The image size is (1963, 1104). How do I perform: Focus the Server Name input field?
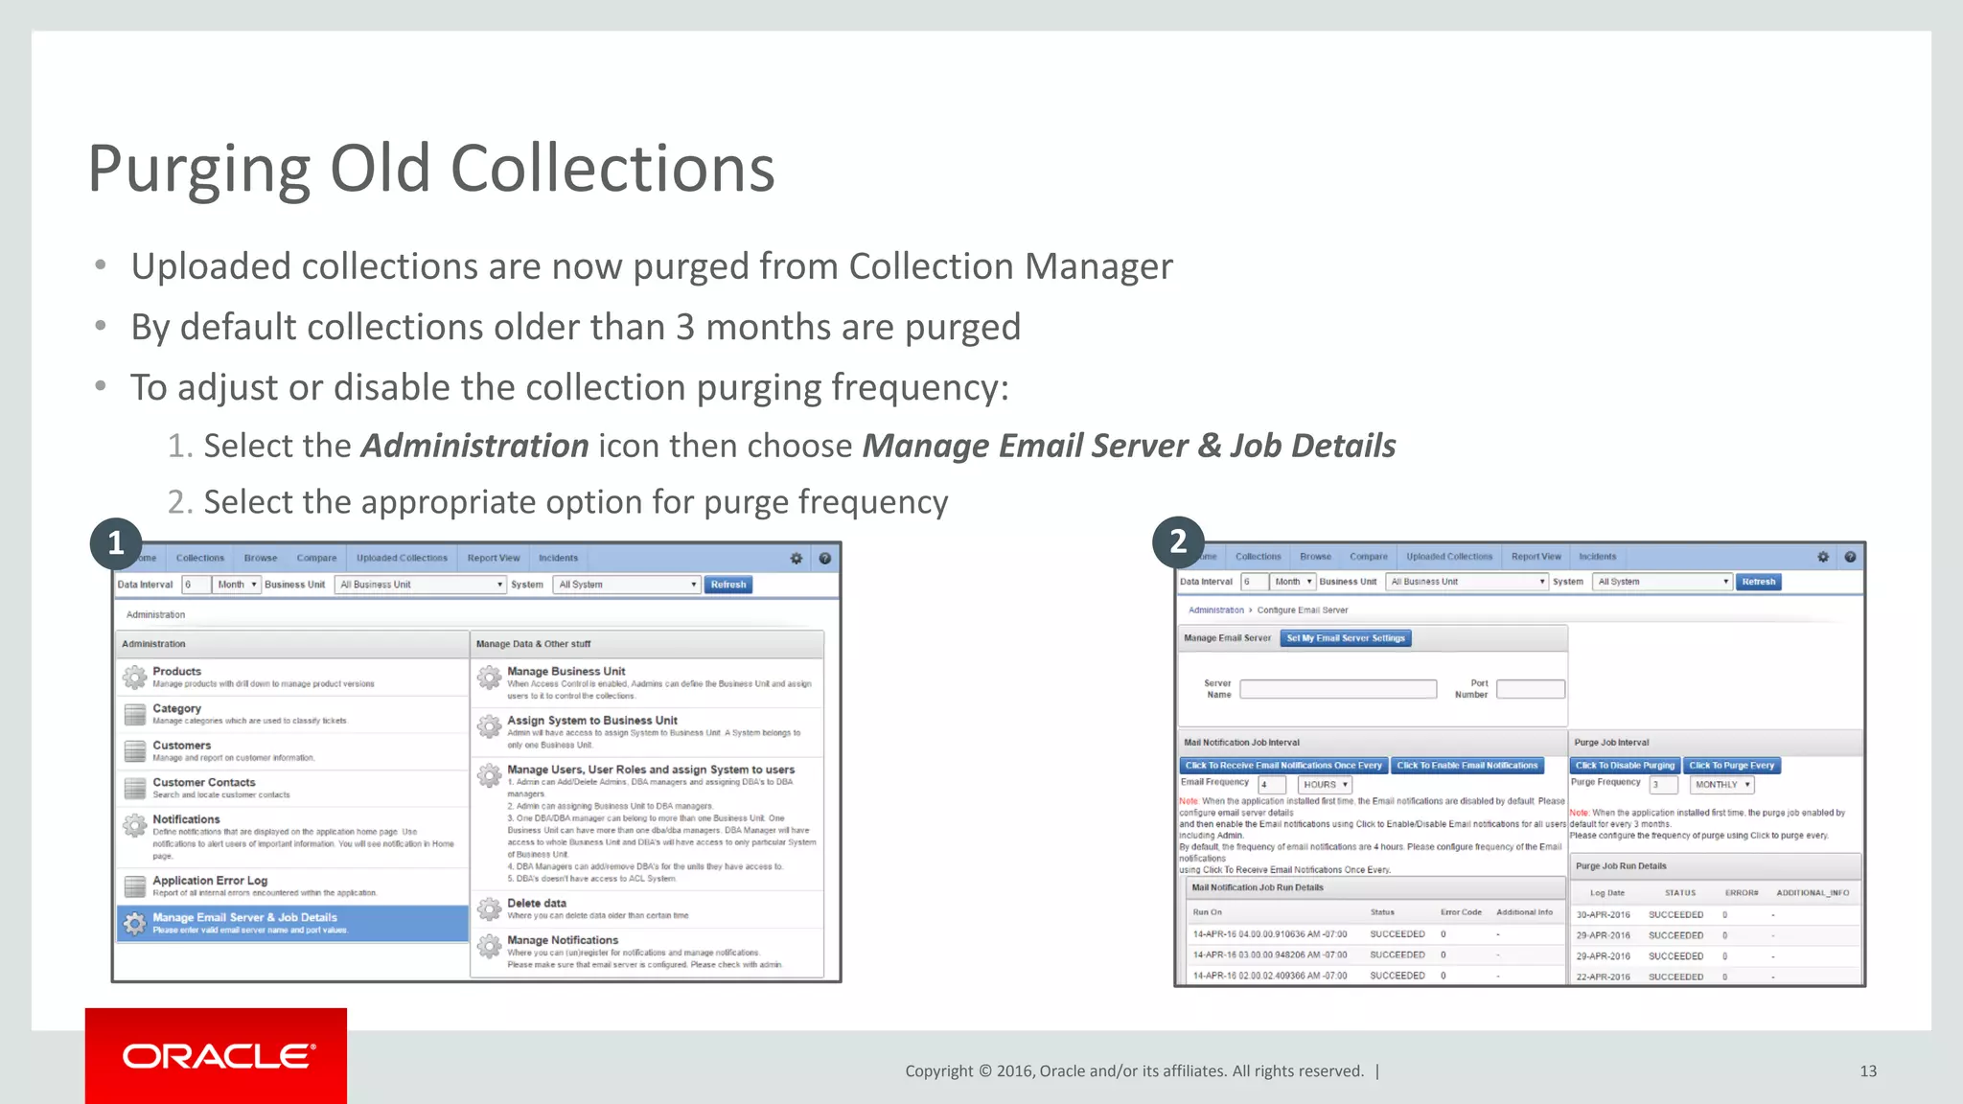coord(1338,689)
